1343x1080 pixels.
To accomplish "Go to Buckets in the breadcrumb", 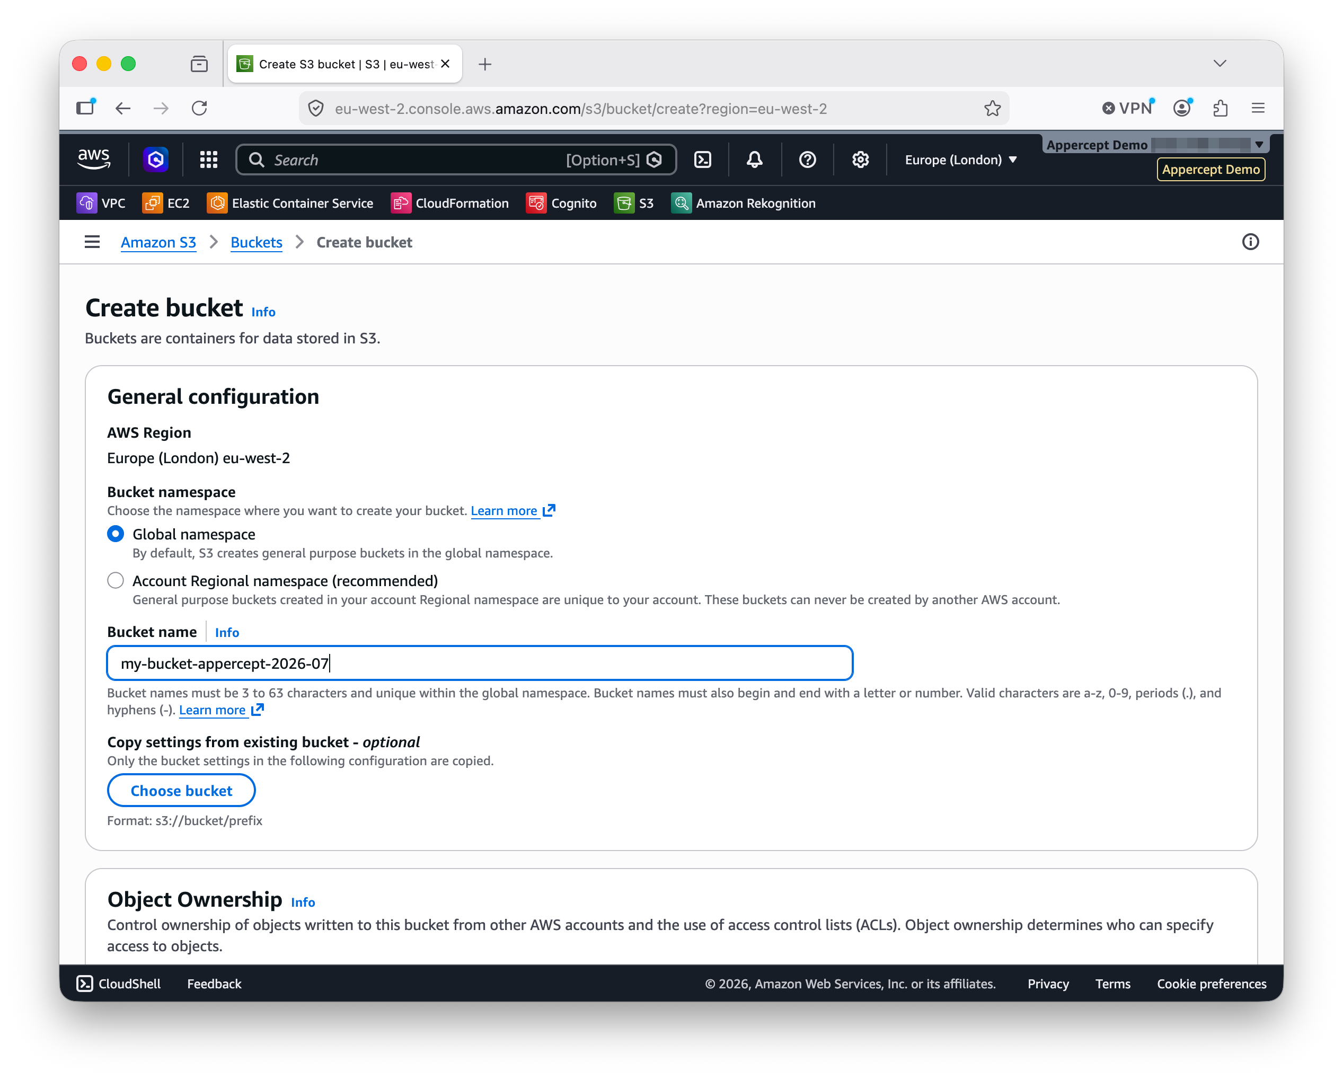I will 256,242.
